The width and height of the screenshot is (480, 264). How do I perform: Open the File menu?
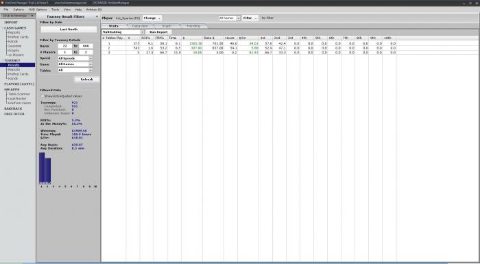(6, 10)
